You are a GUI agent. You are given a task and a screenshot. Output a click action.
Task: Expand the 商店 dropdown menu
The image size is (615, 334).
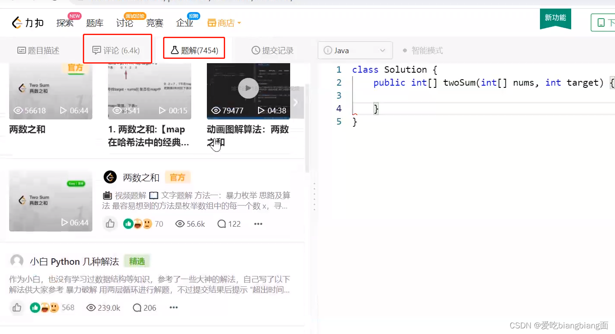(x=224, y=23)
